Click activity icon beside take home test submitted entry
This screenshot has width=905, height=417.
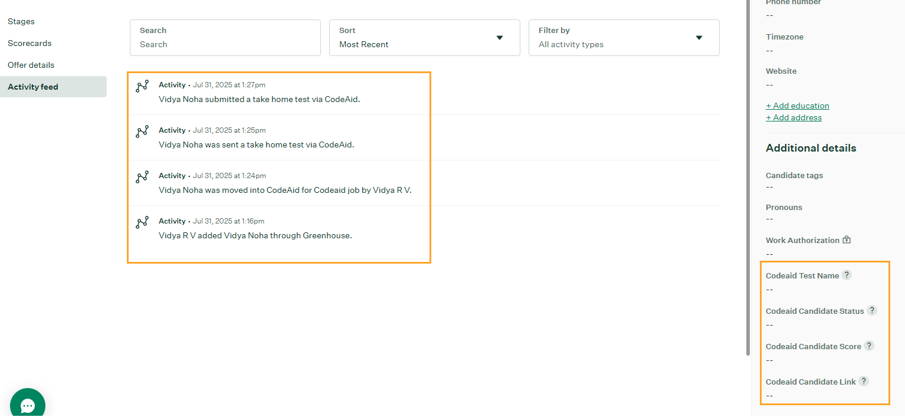coord(142,86)
